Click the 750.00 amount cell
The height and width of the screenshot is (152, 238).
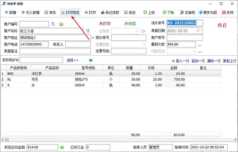[174, 79]
